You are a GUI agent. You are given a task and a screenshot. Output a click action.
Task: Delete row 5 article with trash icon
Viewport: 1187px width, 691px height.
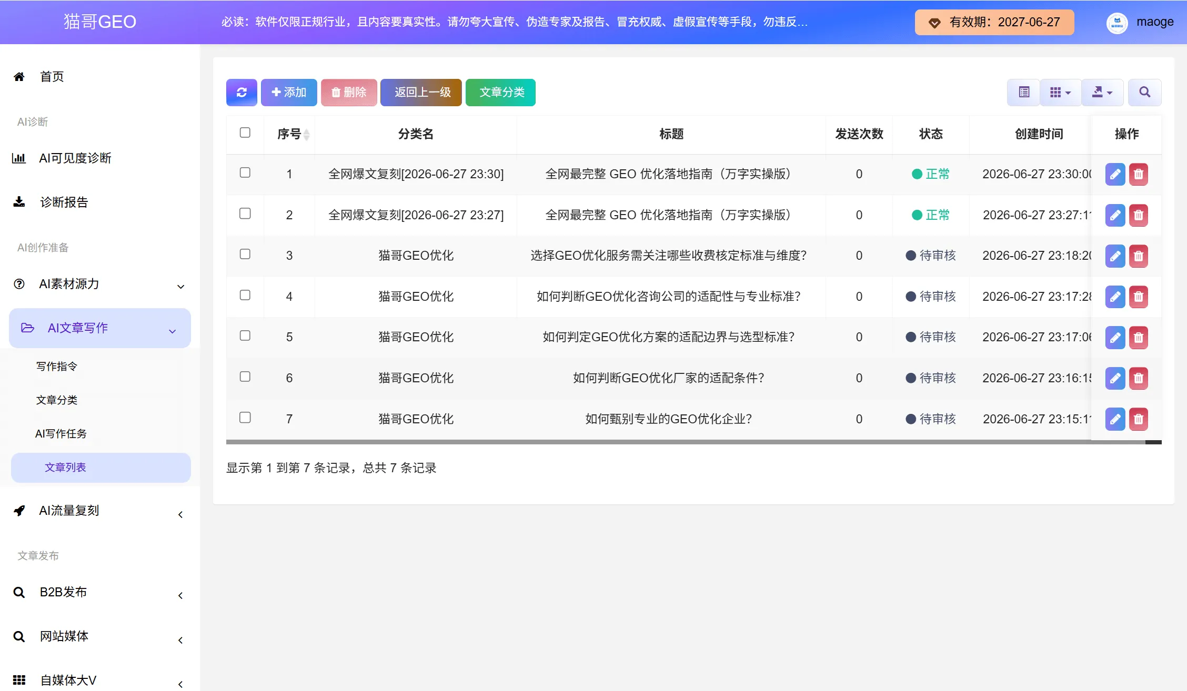click(x=1138, y=338)
